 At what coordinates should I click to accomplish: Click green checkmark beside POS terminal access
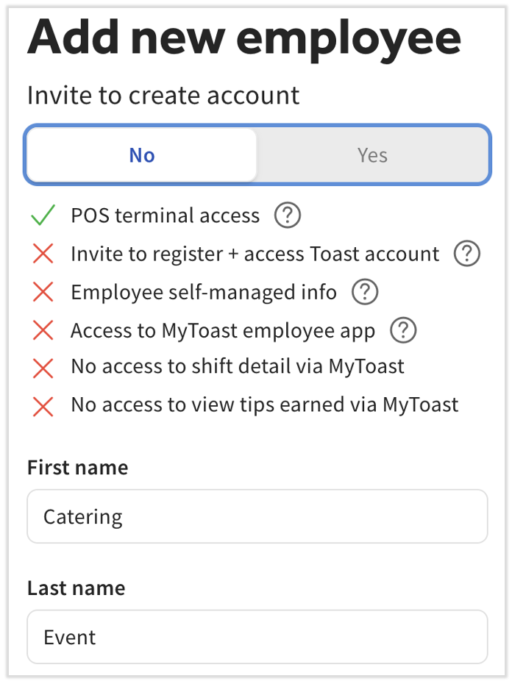[x=43, y=215]
